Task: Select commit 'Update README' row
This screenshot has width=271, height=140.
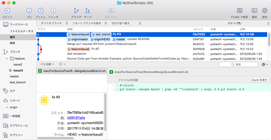Action: [x=152, y=39]
